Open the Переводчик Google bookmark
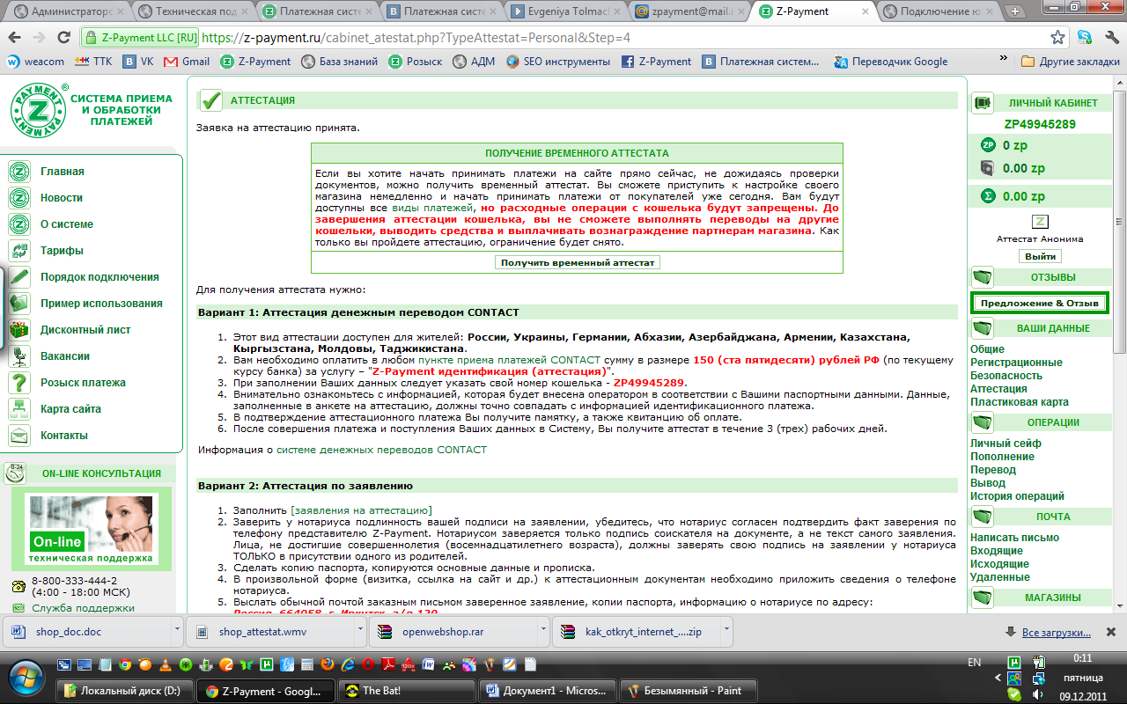The width and height of the screenshot is (1127, 704). [x=891, y=62]
